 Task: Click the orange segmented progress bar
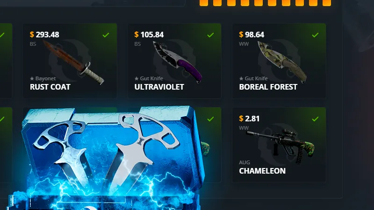point(265,3)
